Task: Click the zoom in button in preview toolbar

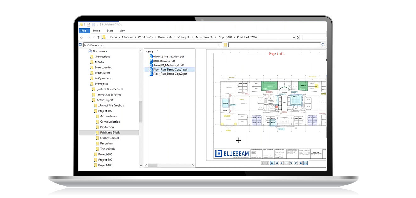Action: pos(282,163)
